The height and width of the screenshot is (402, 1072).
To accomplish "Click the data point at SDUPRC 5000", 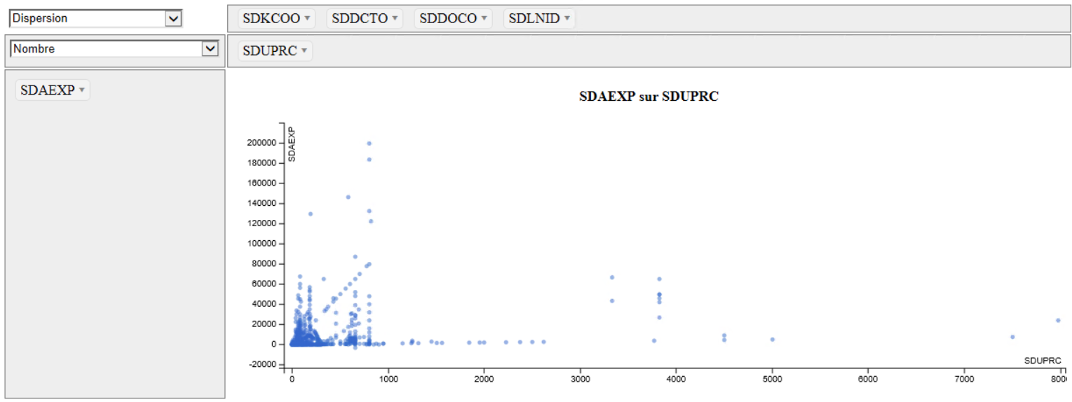I will point(772,340).
